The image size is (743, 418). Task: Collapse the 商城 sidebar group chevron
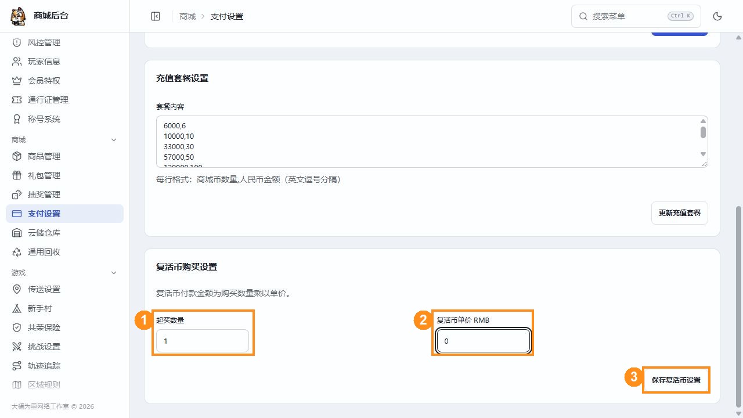point(114,140)
